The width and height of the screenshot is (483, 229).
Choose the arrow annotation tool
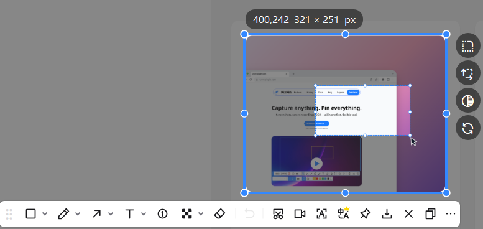click(97, 213)
